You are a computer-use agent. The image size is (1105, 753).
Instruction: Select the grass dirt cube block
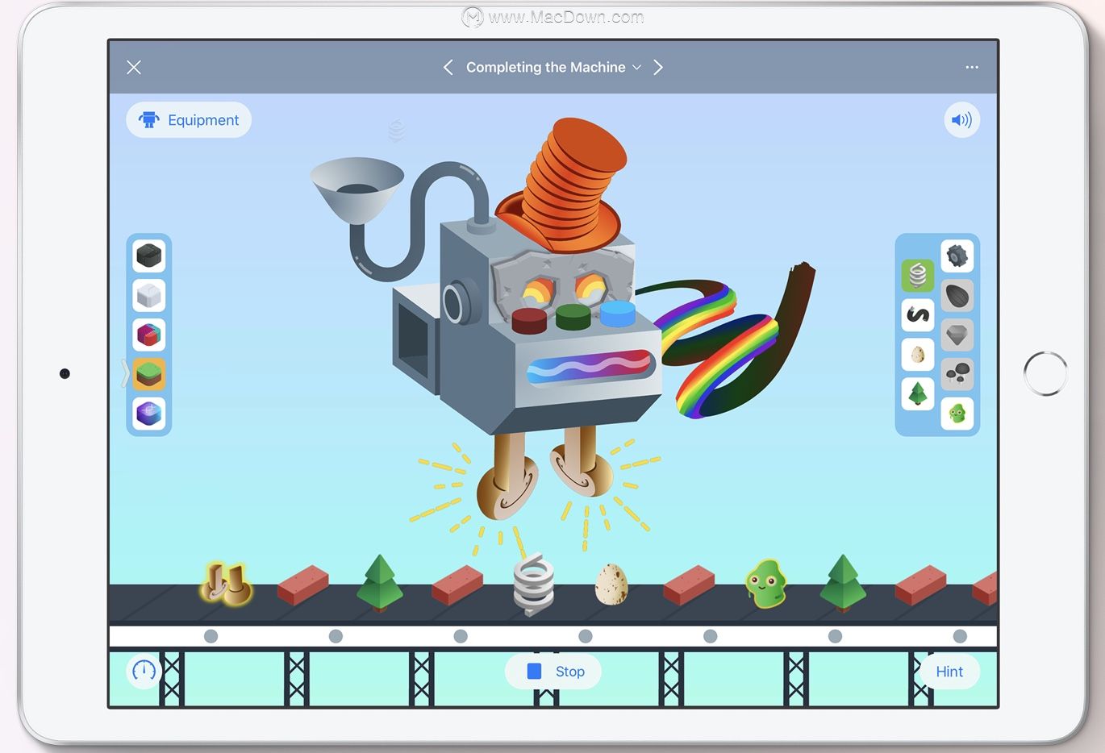point(149,374)
